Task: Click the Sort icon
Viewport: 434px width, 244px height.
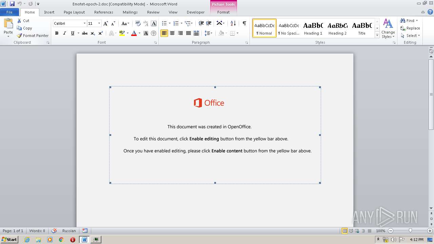Action: point(233,23)
